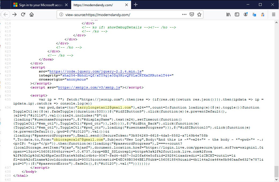Image resolution: width=279 pixels, height=182 pixels.
Task: Open the Firefox hamburger menu
Action: [x=274, y=15]
